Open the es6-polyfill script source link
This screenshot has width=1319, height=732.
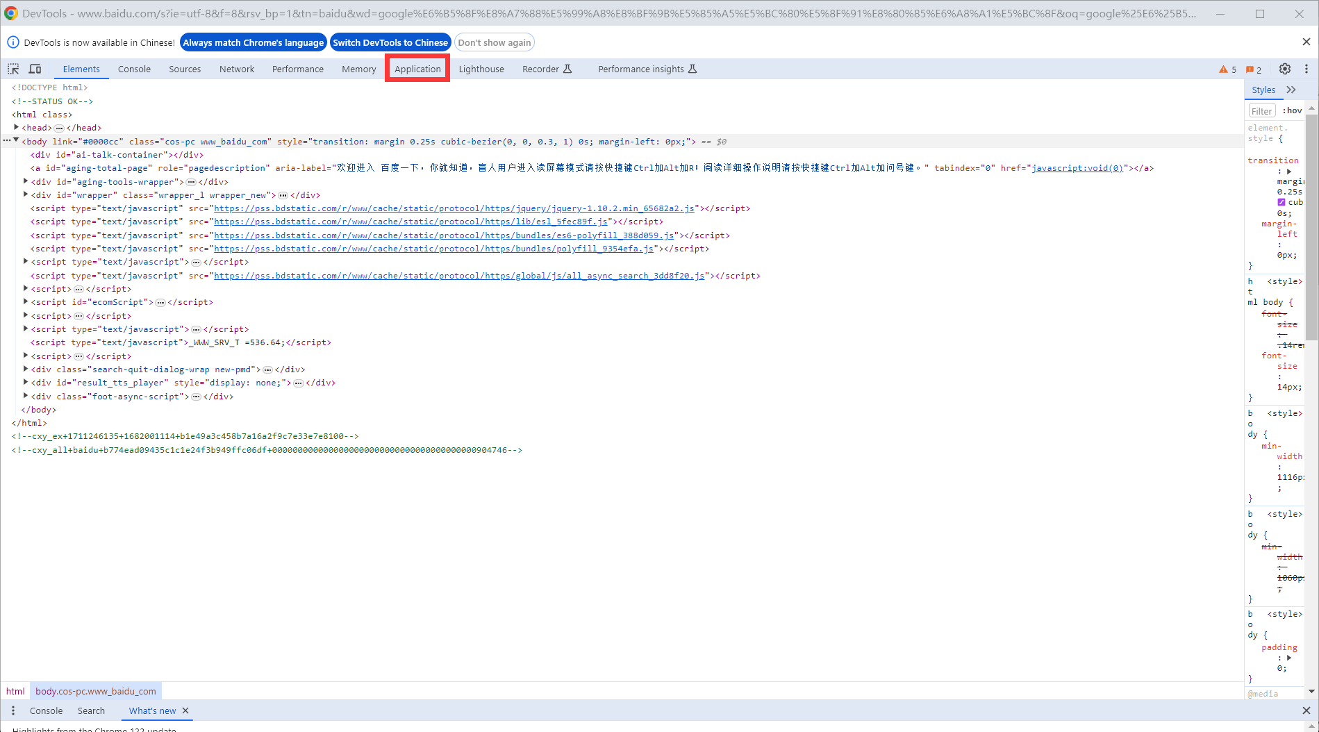tap(444, 235)
